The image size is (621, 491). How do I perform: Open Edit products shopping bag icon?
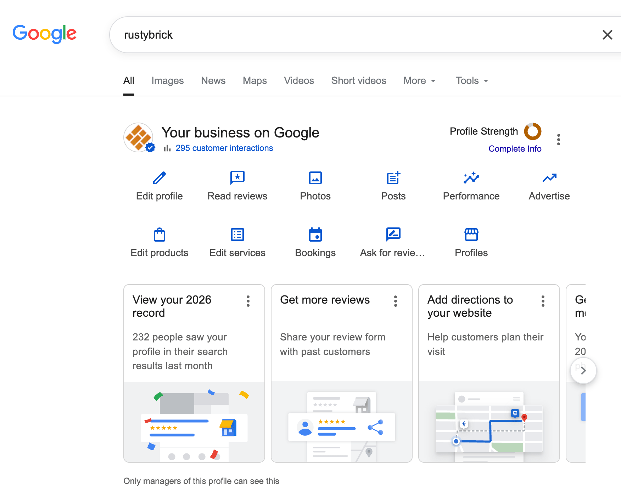coord(160,235)
